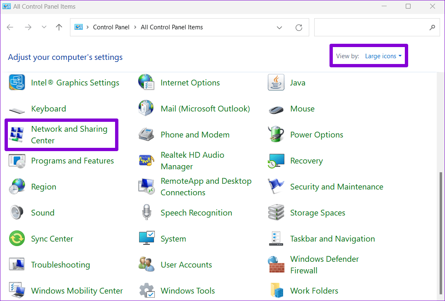Open the address bar history dropdown chevron

(x=280, y=27)
